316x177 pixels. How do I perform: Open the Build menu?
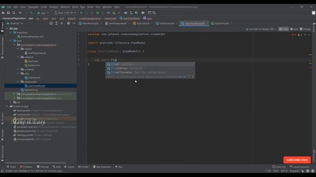click(75, 7)
